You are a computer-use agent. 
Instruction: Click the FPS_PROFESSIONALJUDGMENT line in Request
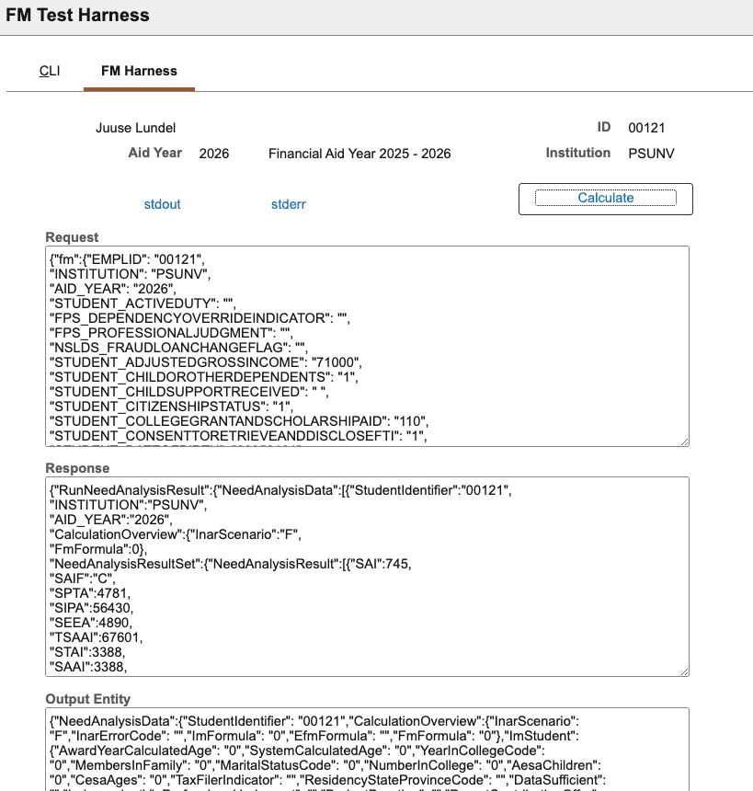point(172,334)
